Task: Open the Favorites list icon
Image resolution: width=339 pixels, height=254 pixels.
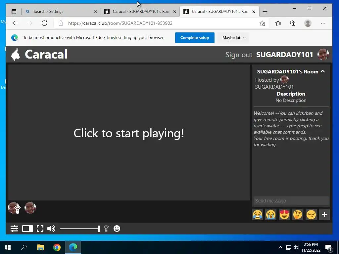Action: (x=278, y=23)
